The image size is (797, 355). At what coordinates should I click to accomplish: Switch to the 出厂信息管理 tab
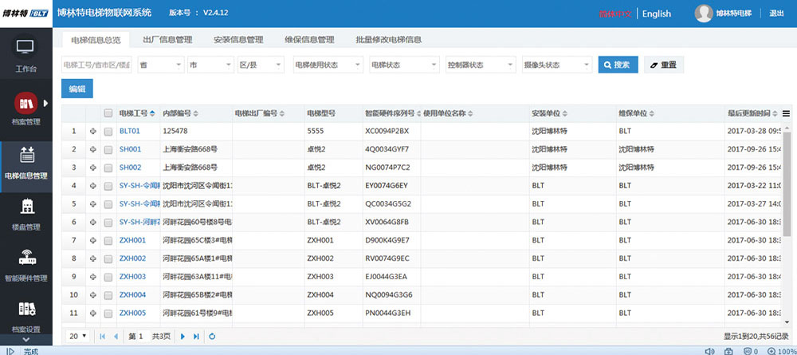point(167,39)
